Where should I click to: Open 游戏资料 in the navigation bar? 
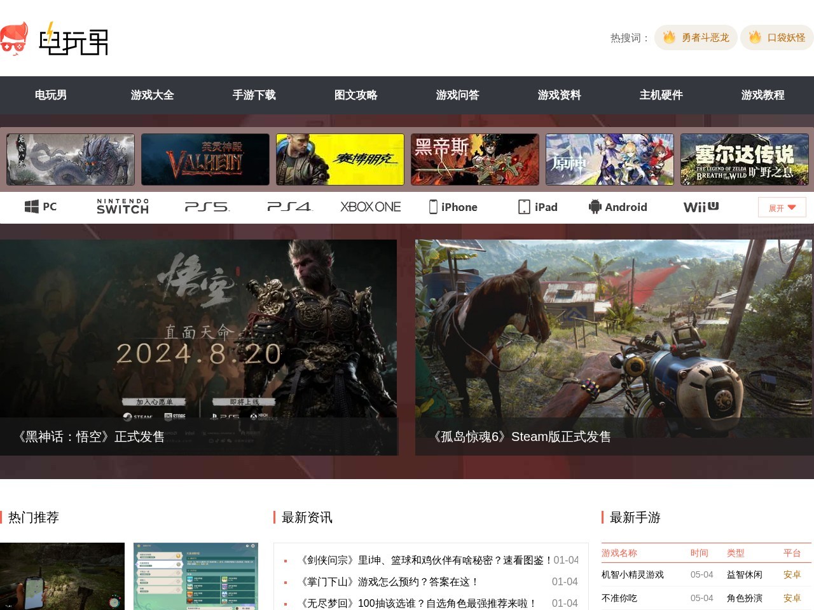pyautogui.click(x=560, y=95)
